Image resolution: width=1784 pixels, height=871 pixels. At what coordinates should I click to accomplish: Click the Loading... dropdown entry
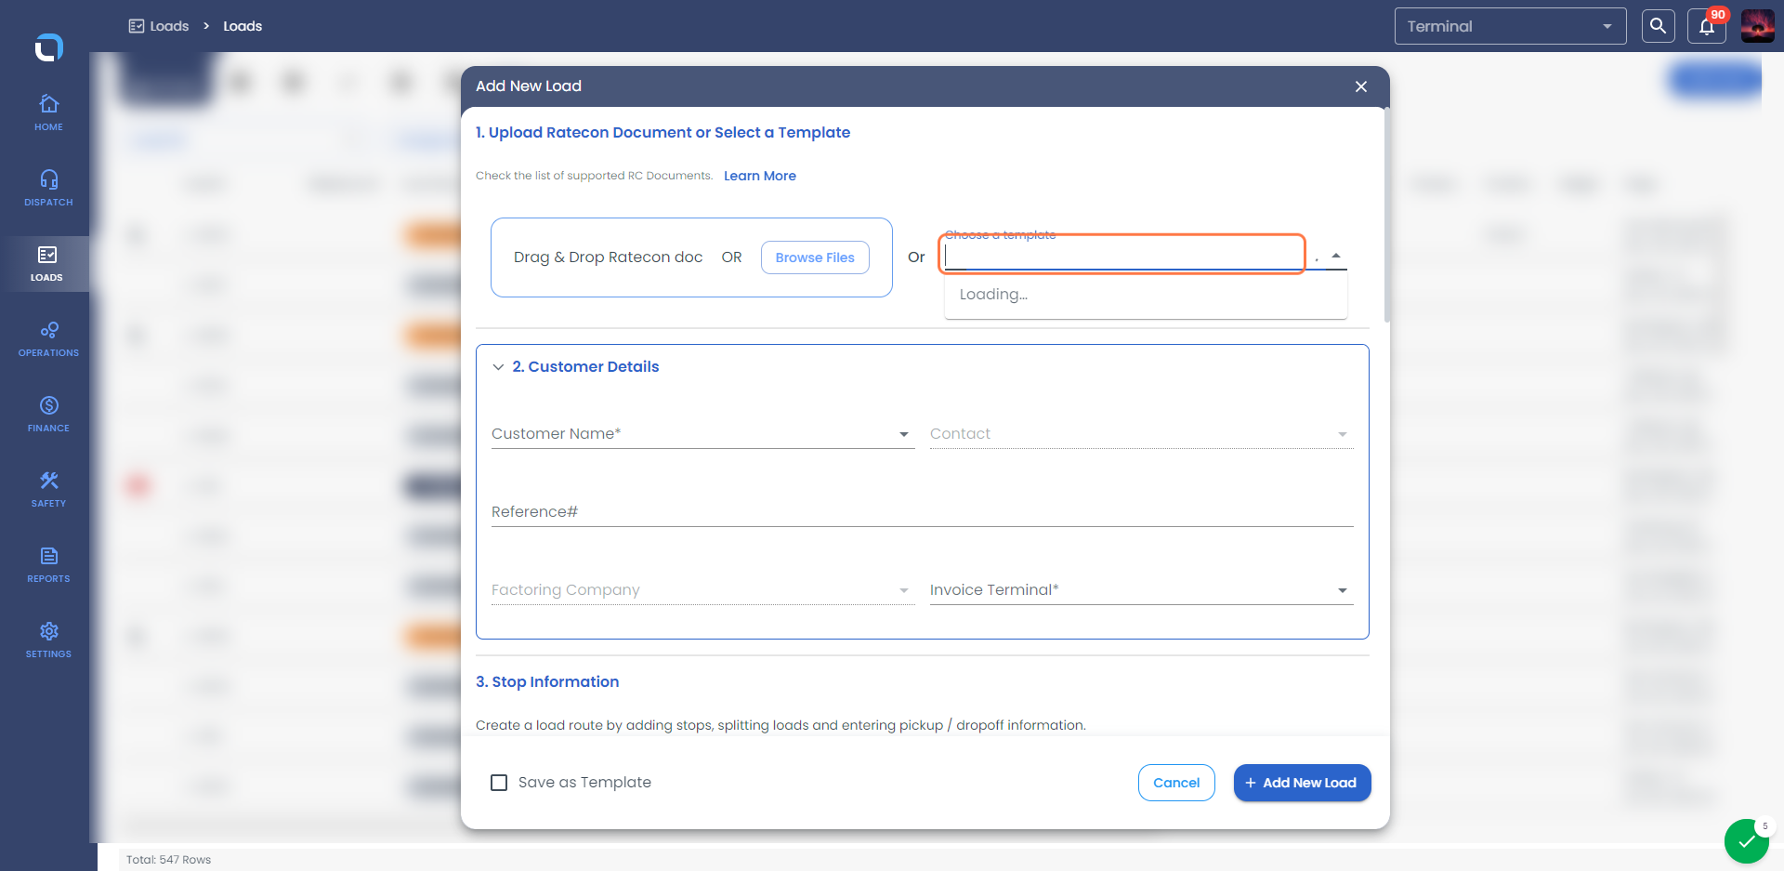pyautogui.click(x=1146, y=295)
